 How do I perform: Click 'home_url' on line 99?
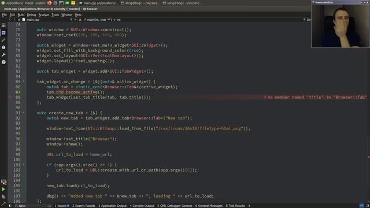(x=99, y=154)
